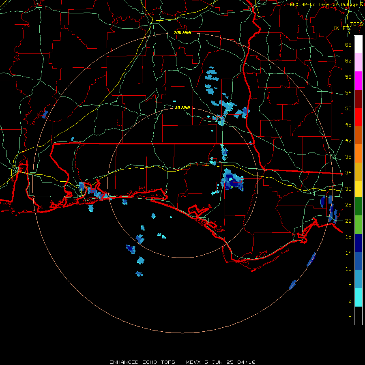Click the "30" legend value
The image size is (365, 365).
pyautogui.click(x=348, y=189)
